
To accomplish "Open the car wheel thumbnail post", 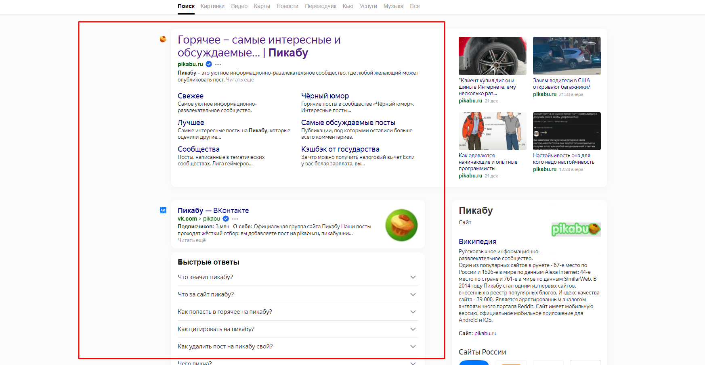I will tap(493, 56).
